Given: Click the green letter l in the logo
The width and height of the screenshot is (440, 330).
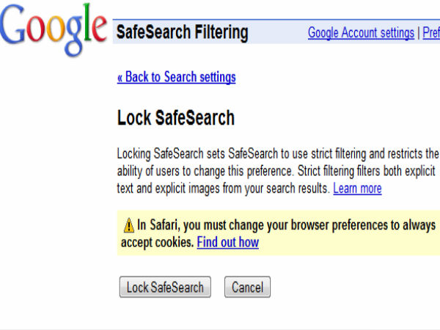Looking at the screenshot, I should (87, 23).
